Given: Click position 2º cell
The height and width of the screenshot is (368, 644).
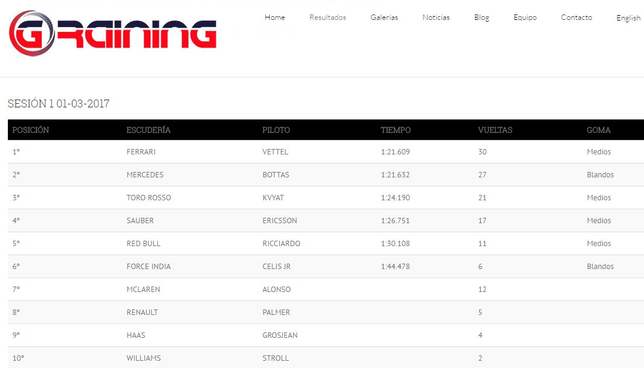Looking at the screenshot, I should click(16, 175).
